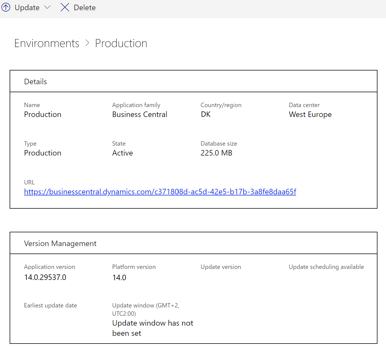Screen dimensions: 386x346
Task: Click the Update window (GMT+2) label
Action: (146, 309)
